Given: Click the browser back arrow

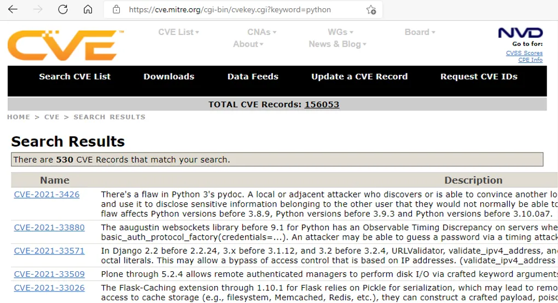Looking at the screenshot, I should [13, 9].
